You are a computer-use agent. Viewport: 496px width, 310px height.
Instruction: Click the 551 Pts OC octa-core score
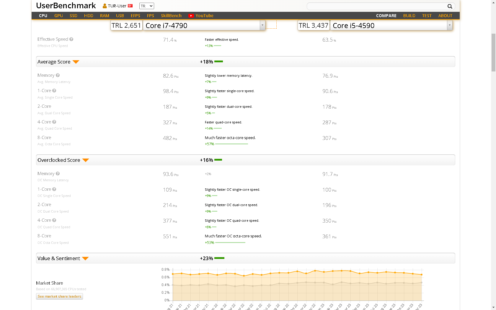click(170, 236)
